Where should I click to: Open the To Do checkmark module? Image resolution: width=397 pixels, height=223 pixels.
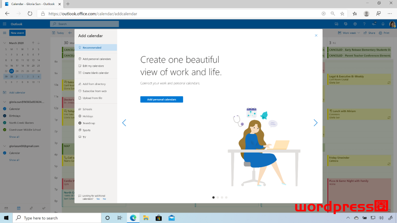pyautogui.click(x=44, y=208)
